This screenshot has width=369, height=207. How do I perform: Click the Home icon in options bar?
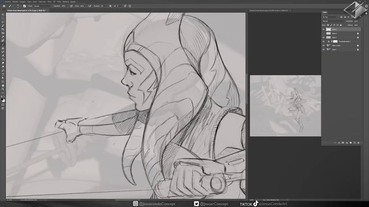pos(4,6)
